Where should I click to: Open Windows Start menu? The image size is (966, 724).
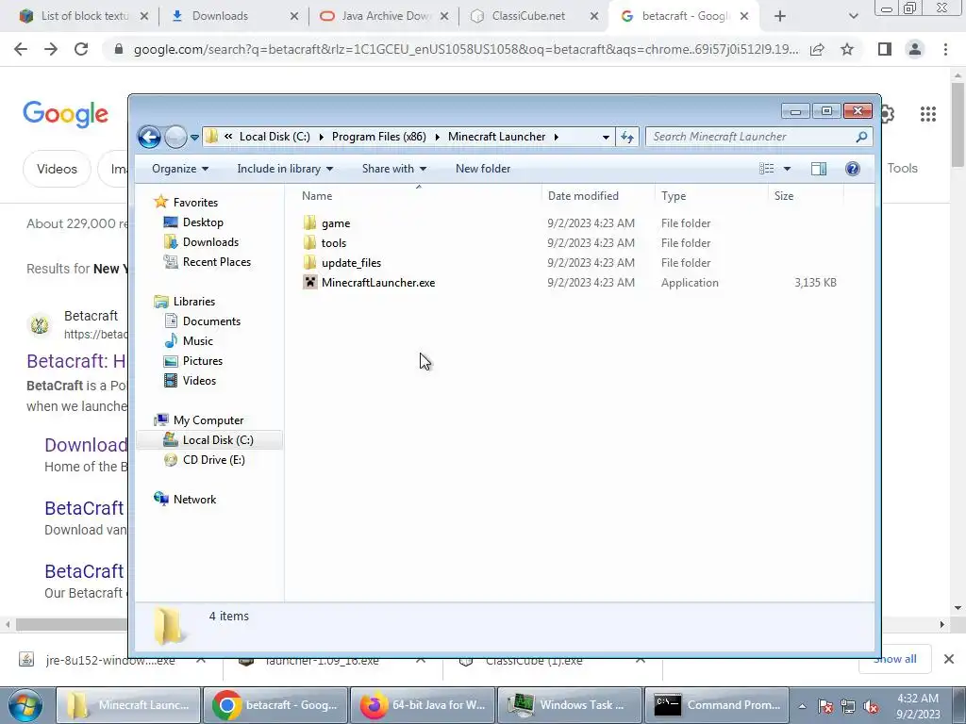tap(25, 705)
